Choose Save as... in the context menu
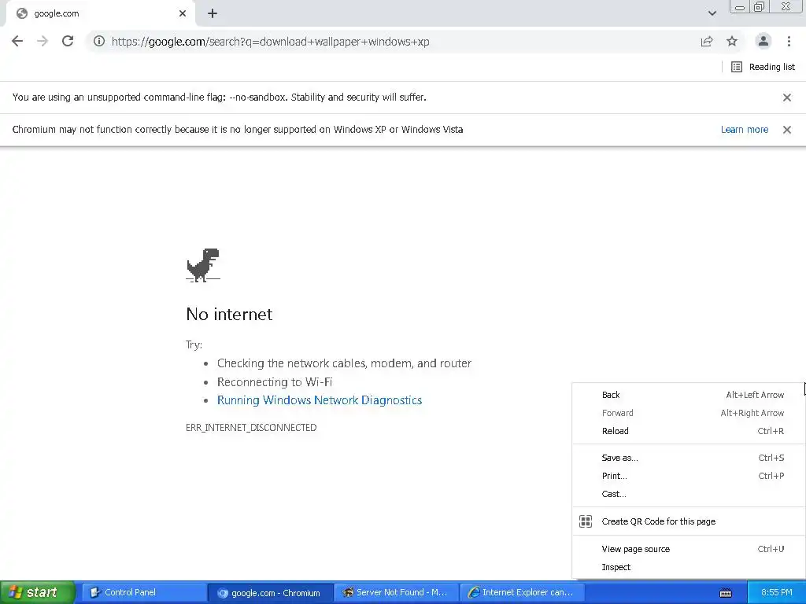Viewport: 806px width, 604px height. coord(688,458)
